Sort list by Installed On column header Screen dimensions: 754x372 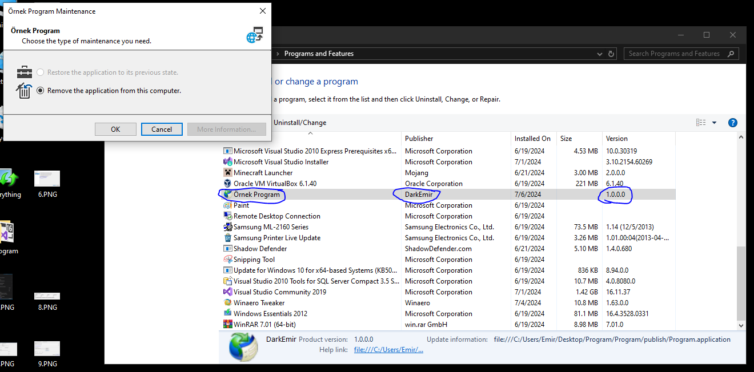point(533,139)
